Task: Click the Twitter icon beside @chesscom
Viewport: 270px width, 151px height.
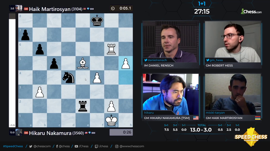Action: tap(31, 146)
